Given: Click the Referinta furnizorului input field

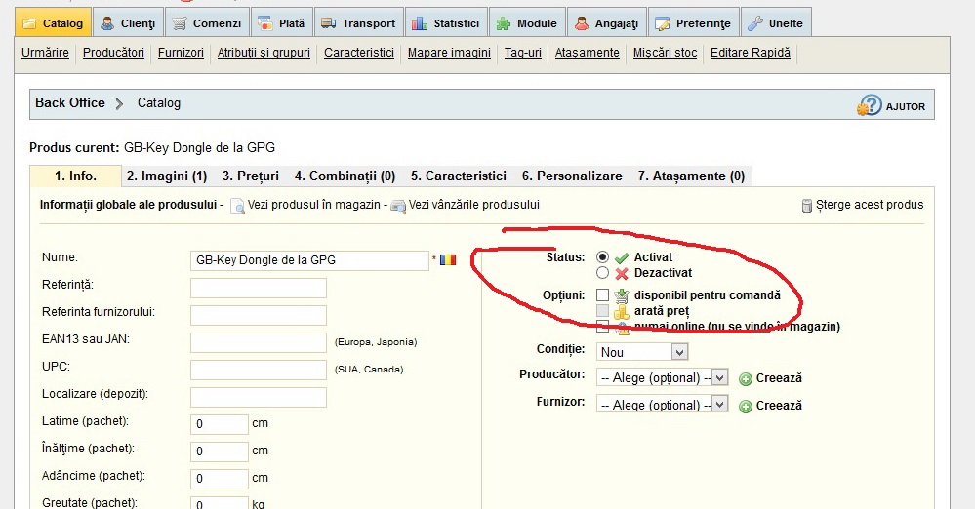Looking at the screenshot, I should pyautogui.click(x=259, y=315).
